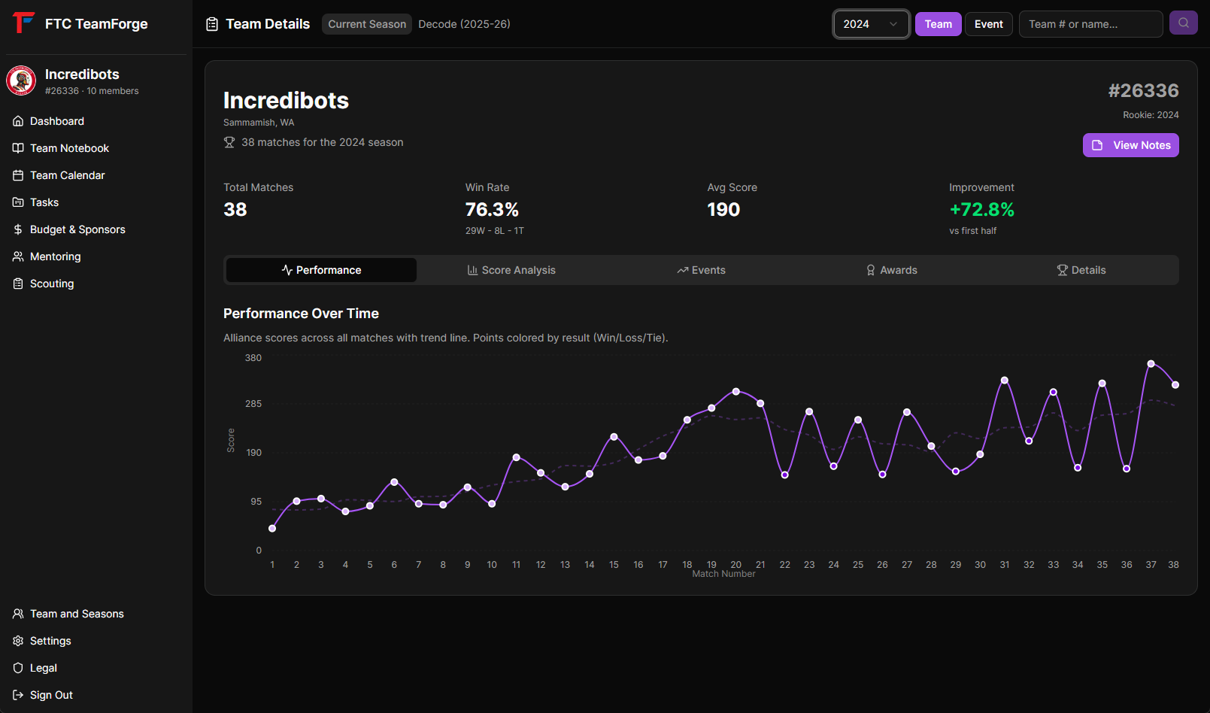Open Settings from the sidebar
Viewport: 1210px width, 713px height.
coord(50,641)
